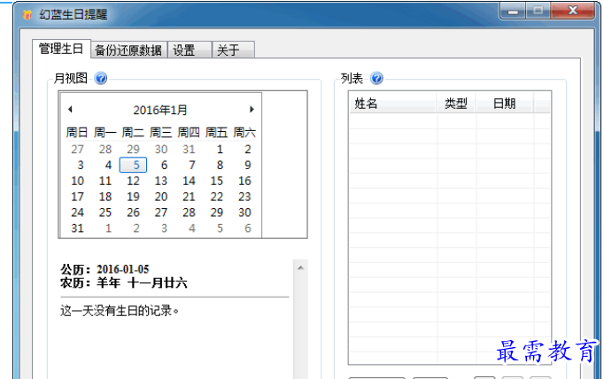This screenshot has width=604, height=379.
Task: Click the app icon in the title bar
Action: [27, 15]
